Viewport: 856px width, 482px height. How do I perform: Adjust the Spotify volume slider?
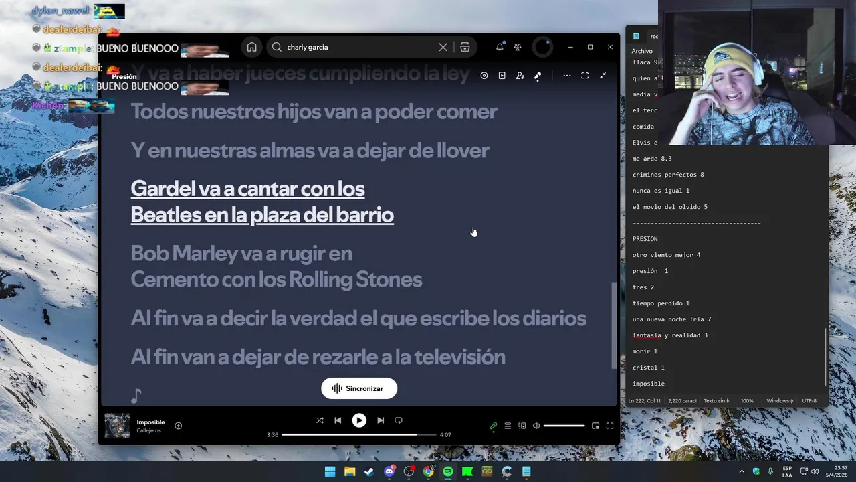[564, 426]
